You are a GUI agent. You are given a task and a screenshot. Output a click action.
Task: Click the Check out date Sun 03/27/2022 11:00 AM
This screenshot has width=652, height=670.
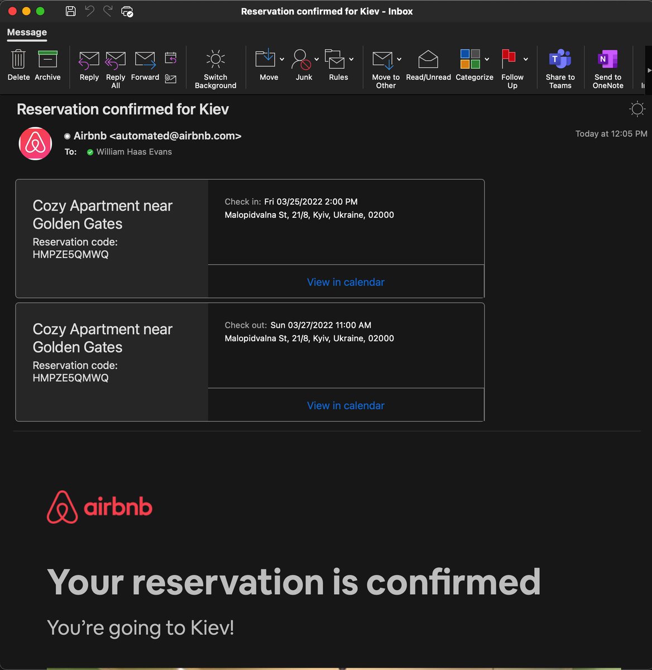(321, 325)
